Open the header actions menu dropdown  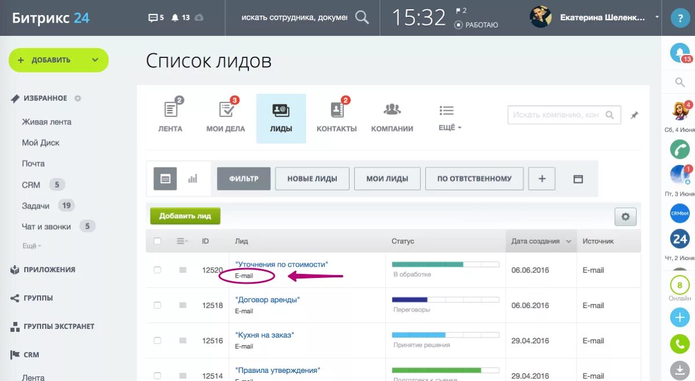coord(183,241)
